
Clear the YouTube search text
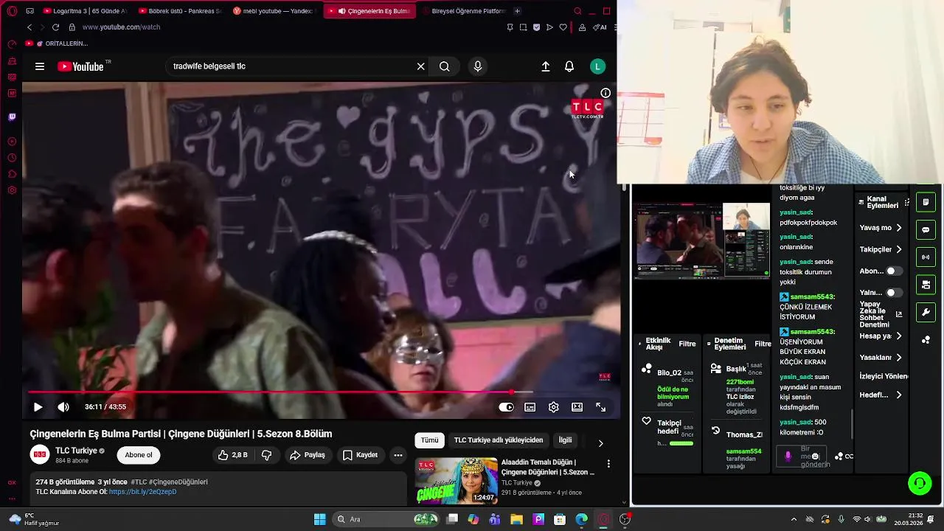pyautogui.click(x=420, y=66)
